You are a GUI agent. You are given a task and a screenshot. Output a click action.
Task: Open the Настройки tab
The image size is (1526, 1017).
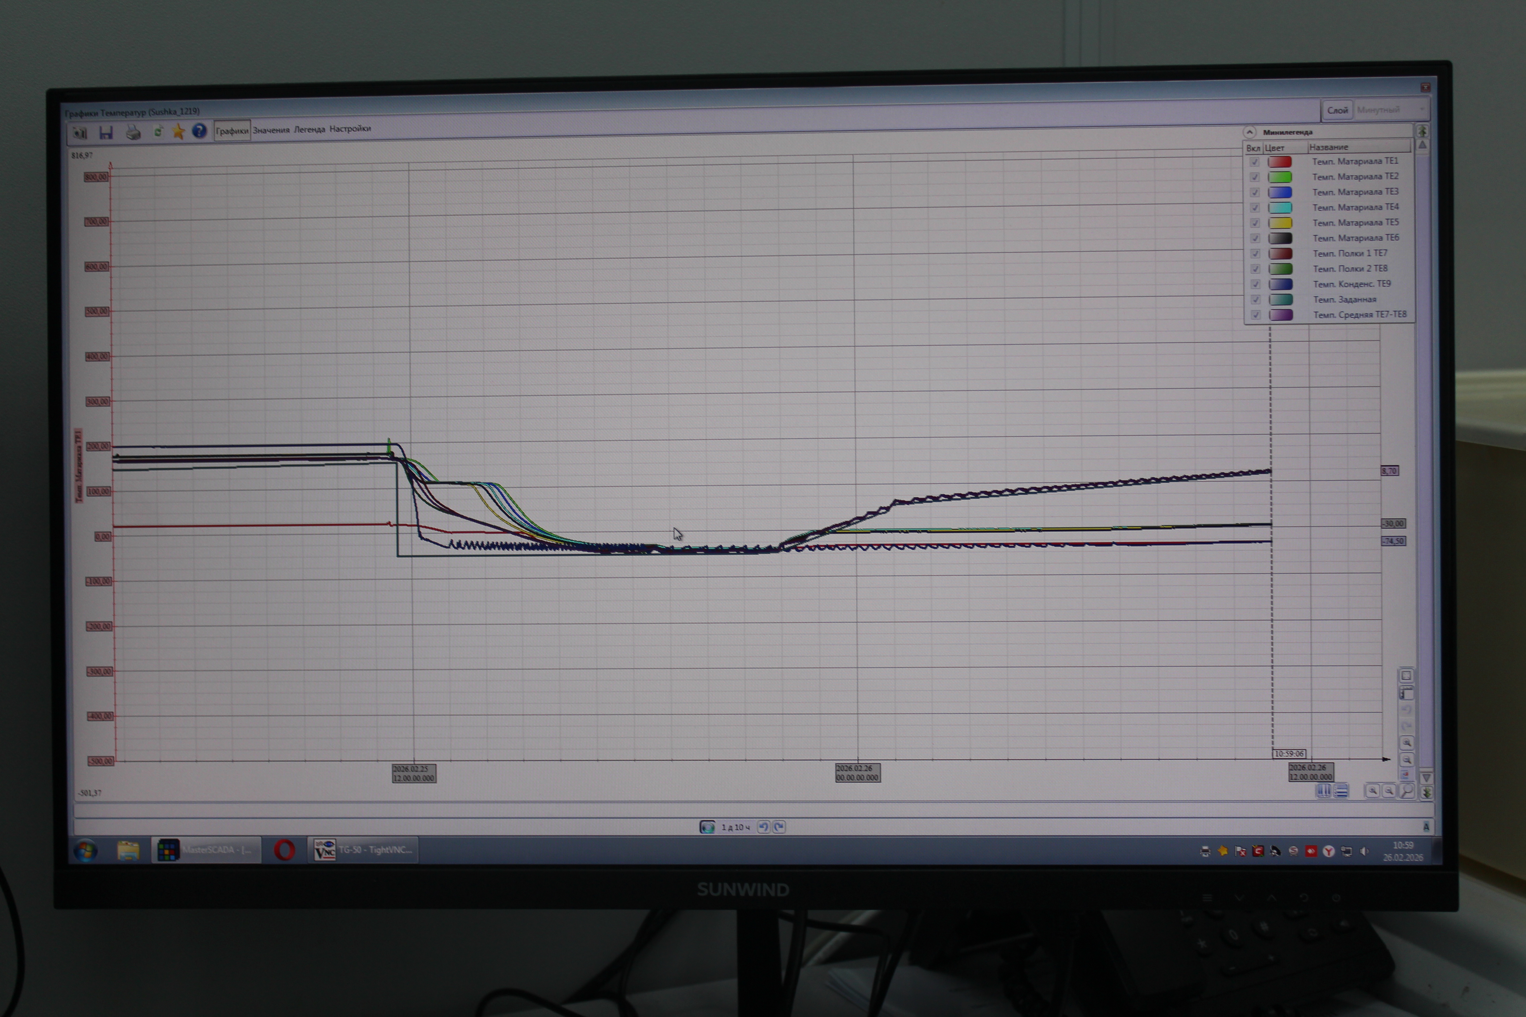[350, 128]
